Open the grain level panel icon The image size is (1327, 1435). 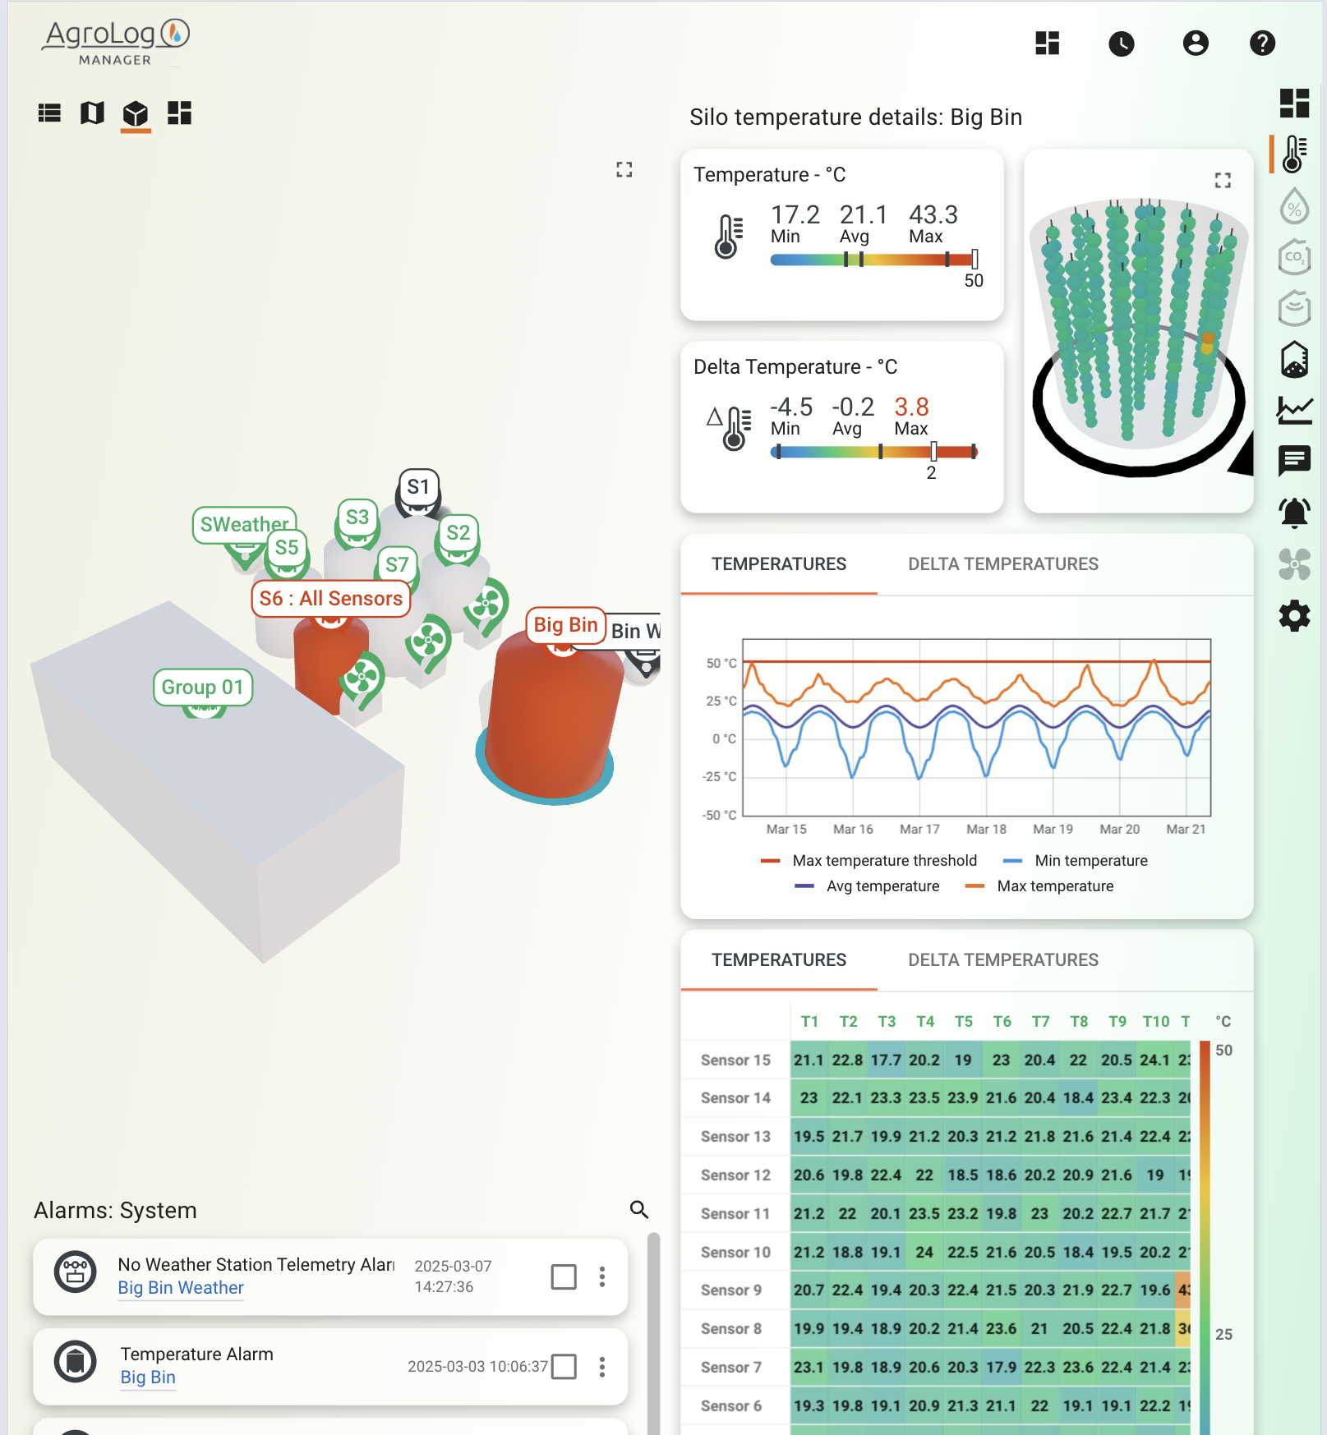1294,358
